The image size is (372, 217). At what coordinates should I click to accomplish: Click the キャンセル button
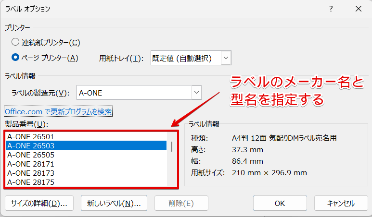pos(341,203)
